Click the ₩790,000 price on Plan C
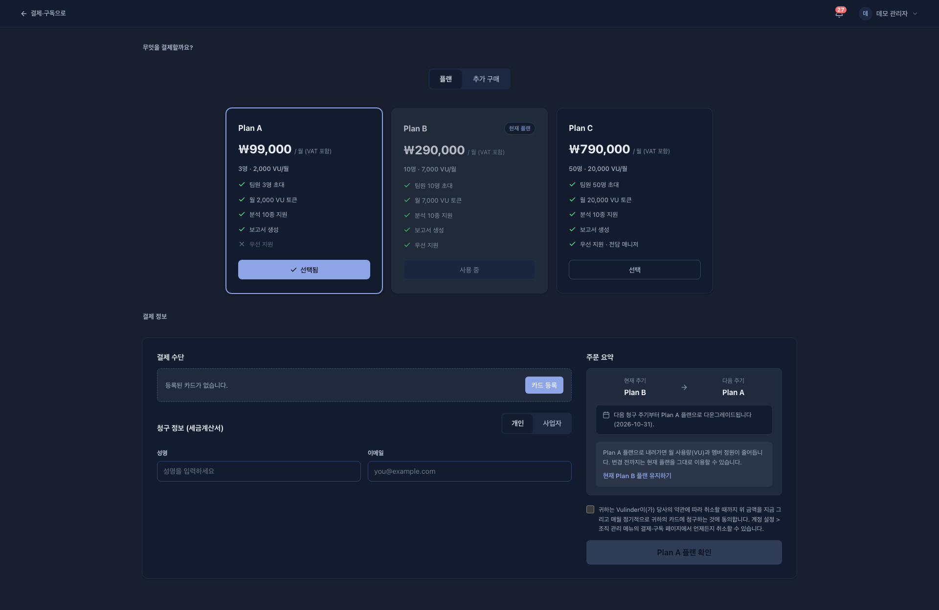Screen dimensions: 939x610 point(599,149)
